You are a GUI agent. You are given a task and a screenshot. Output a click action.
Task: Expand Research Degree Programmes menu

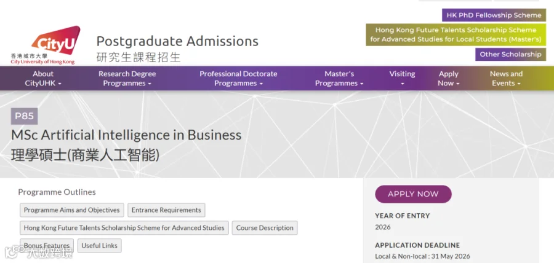point(127,79)
